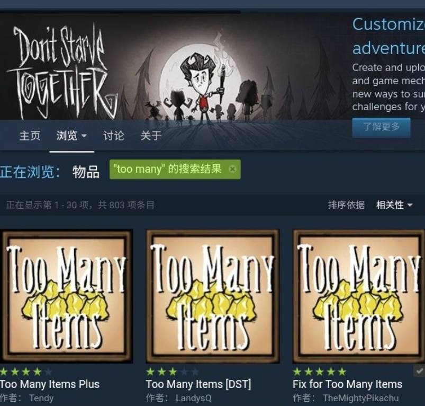Click the Don't Starve Together logo
This screenshot has height=406, width=425.
click(62, 71)
